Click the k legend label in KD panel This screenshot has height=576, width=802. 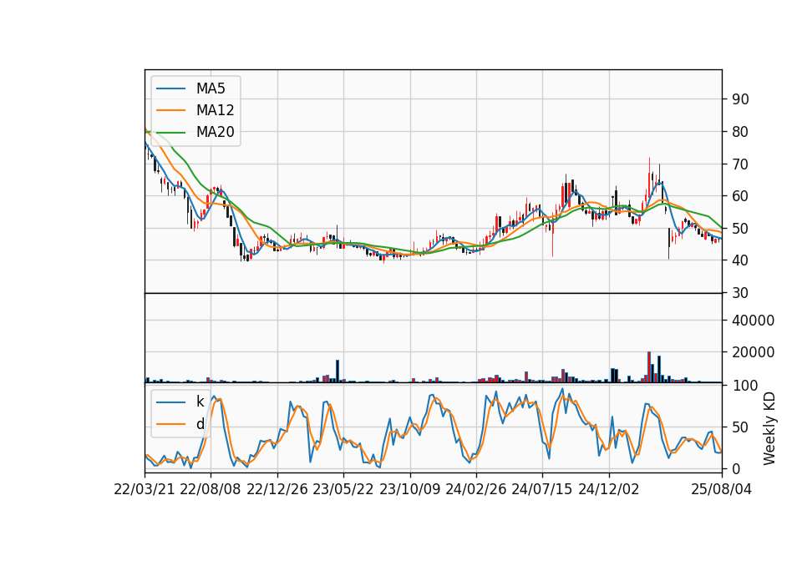point(200,402)
